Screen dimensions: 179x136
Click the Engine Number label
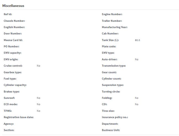point(112,14)
